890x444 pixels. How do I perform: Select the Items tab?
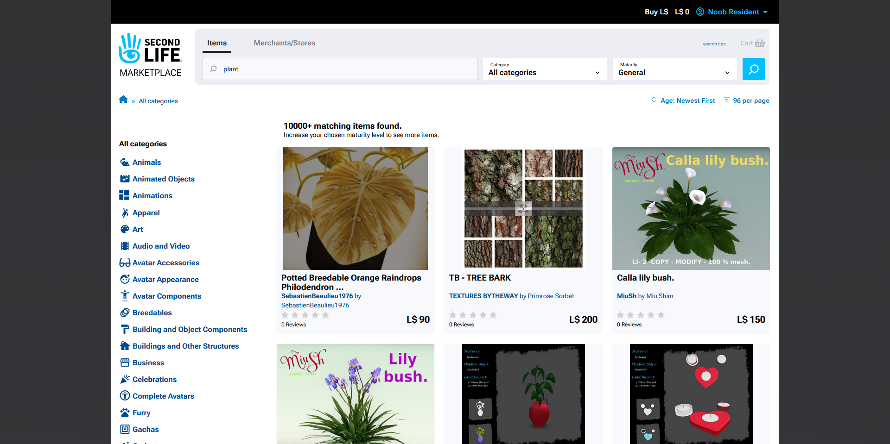click(x=217, y=43)
